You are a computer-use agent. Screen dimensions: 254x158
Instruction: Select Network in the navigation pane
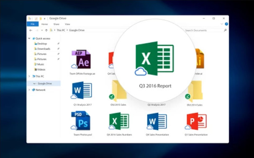click(x=40, y=90)
